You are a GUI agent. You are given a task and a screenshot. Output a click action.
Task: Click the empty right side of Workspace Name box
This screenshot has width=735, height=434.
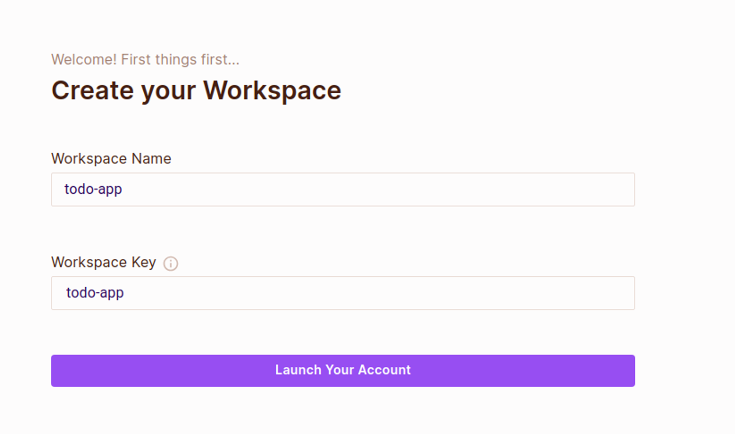tap(514, 189)
